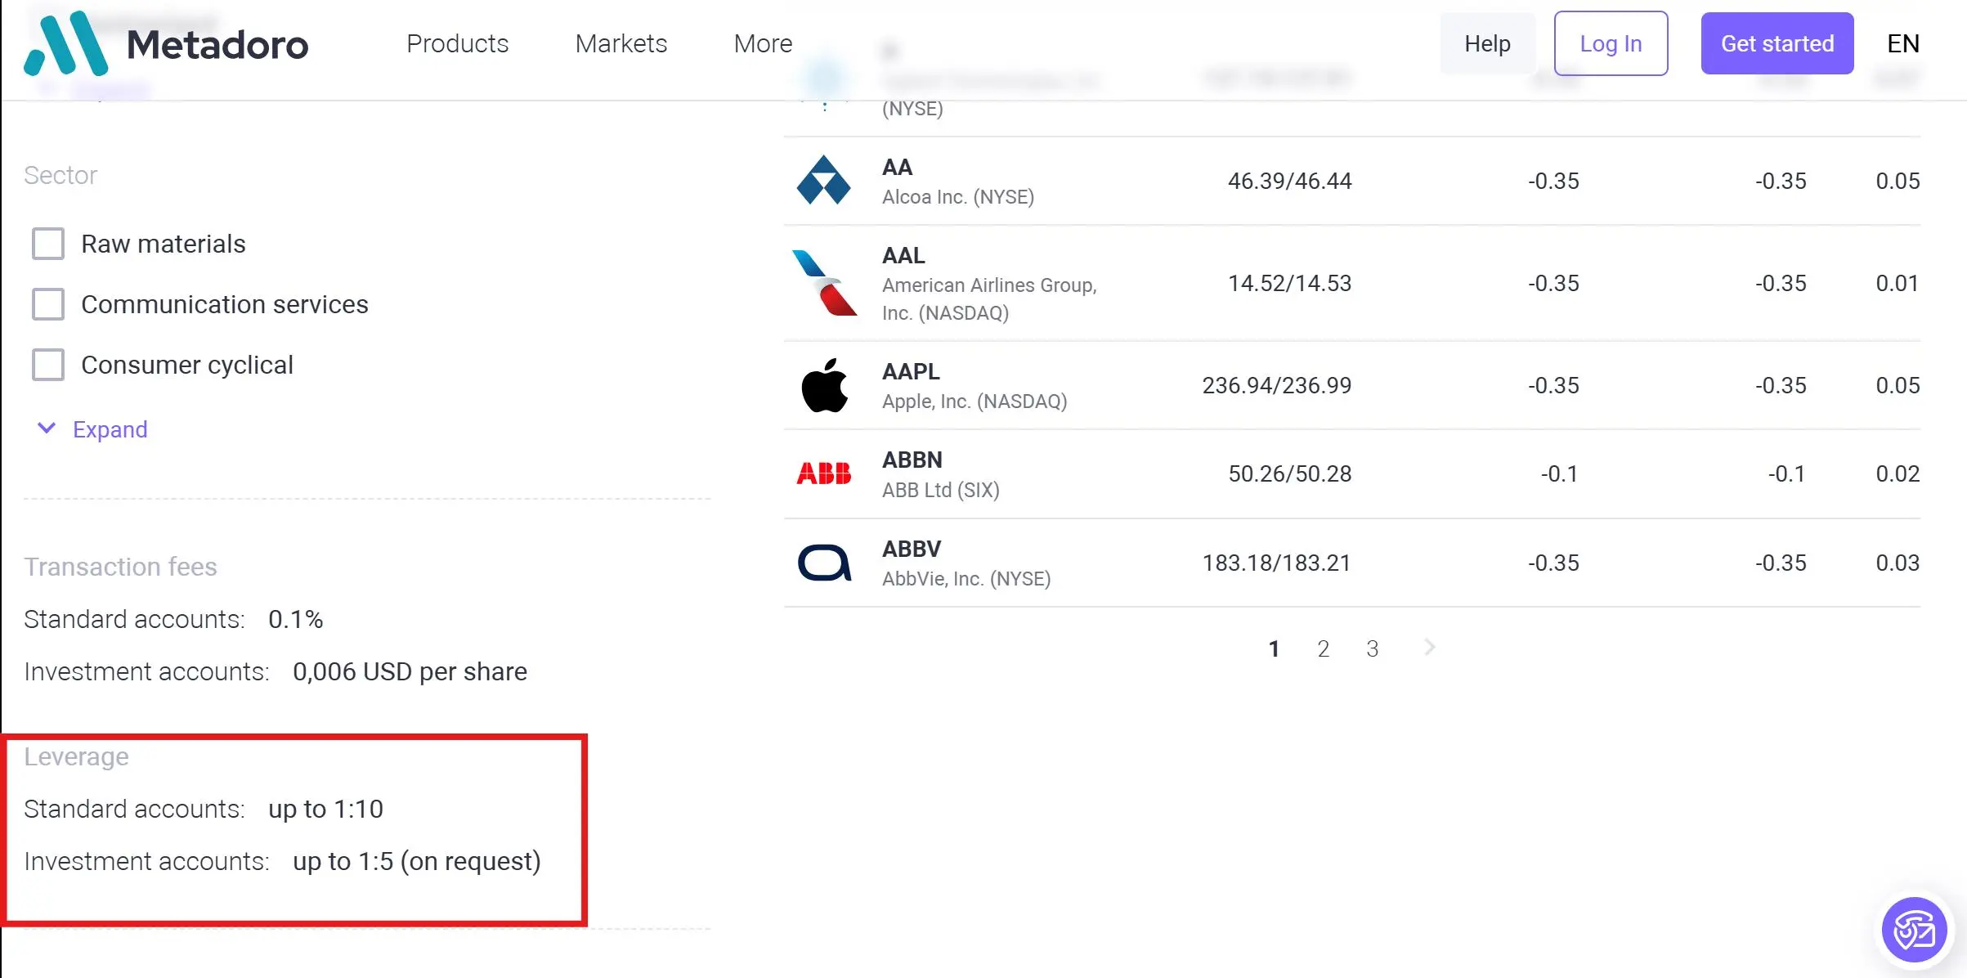
Task: Open the EN language selector
Action: coord(1903,43)
